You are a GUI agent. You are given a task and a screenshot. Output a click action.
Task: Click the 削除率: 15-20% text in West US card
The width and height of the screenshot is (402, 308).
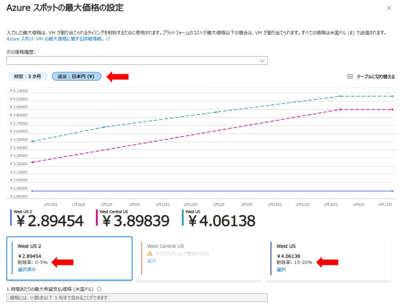click(x=294, y=262)
